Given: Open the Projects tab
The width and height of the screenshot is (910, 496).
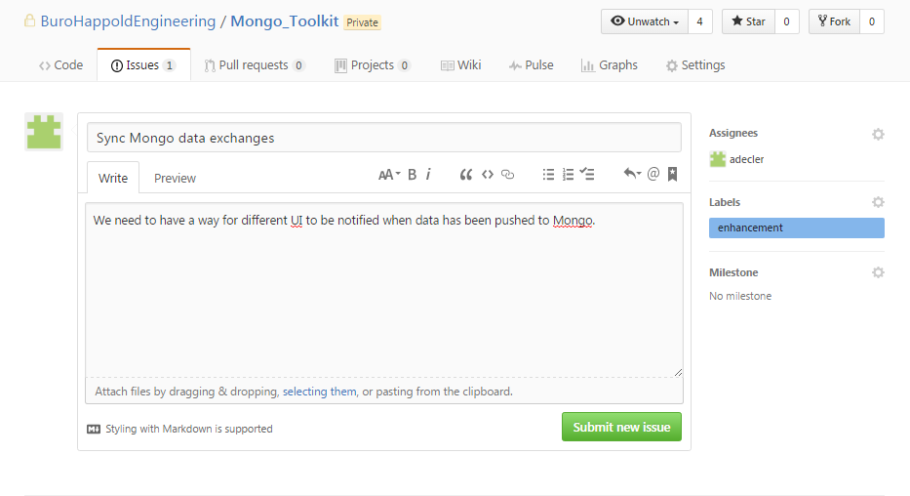Looking at the screenshot, I should (x=373, y=65).
